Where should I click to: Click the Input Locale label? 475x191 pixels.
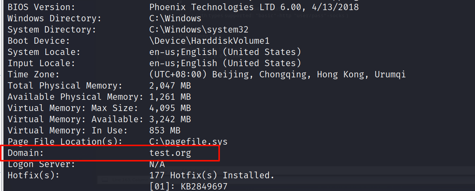(42, 63)
